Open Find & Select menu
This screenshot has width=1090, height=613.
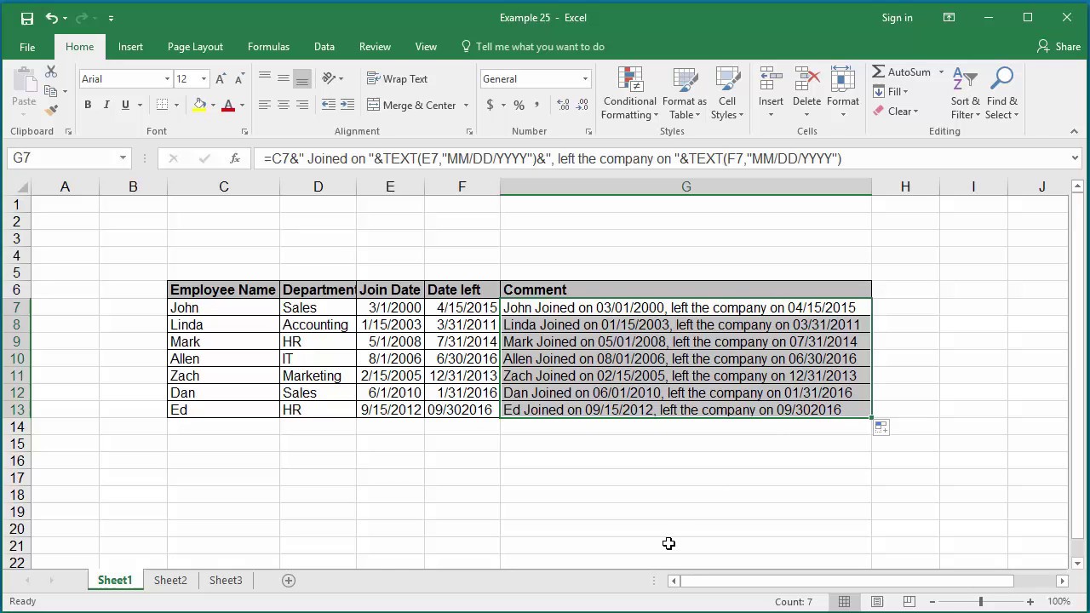pos(1002,94)
